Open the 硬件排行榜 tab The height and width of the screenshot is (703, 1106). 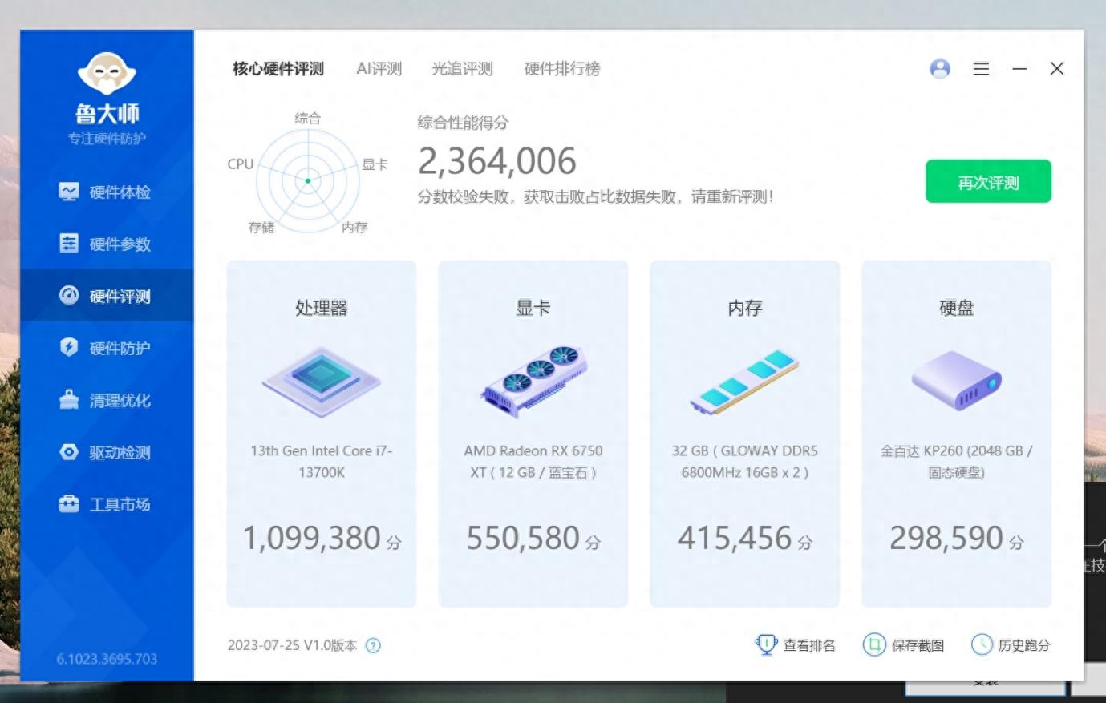click(x=561, y=69)
